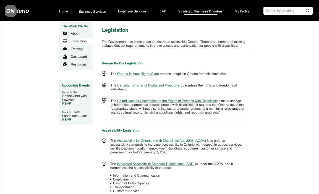Image resolution: width=319 pixels, height=194 pixels.
Task: Go to Home in top navigation
Action: tap(64, 11)
